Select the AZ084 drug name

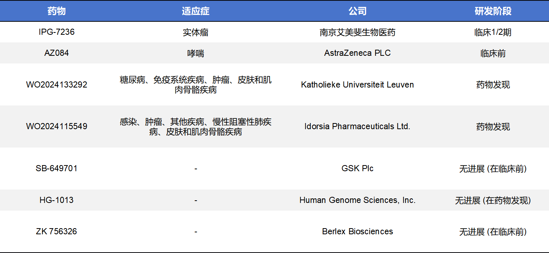[57, 53]
